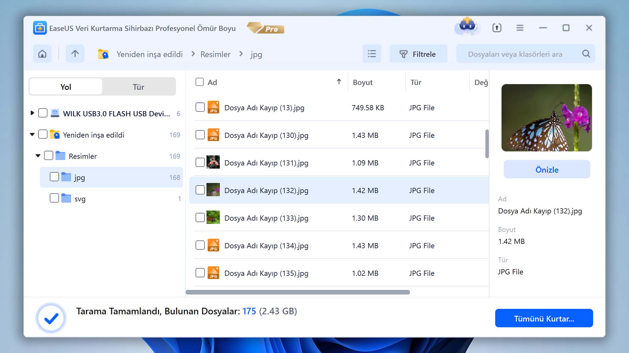The width and height of the screenshot is (629, 353).
Task: Click the up-one-level arrow icon
Action: click(x=75, y=54)
